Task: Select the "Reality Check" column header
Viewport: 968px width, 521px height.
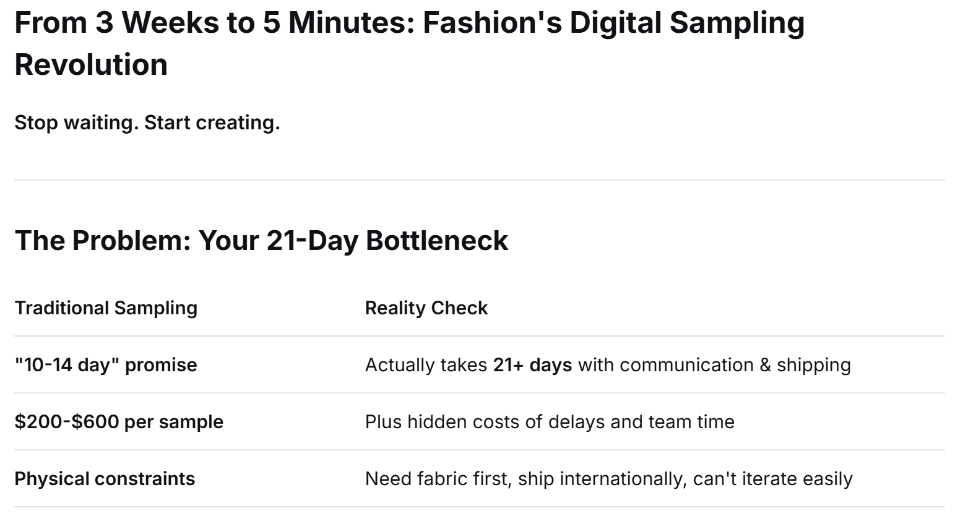Action: pos(426,308)
